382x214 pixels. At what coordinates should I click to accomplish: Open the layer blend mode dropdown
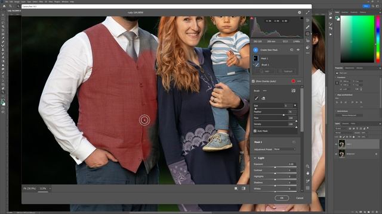(344, 133)
